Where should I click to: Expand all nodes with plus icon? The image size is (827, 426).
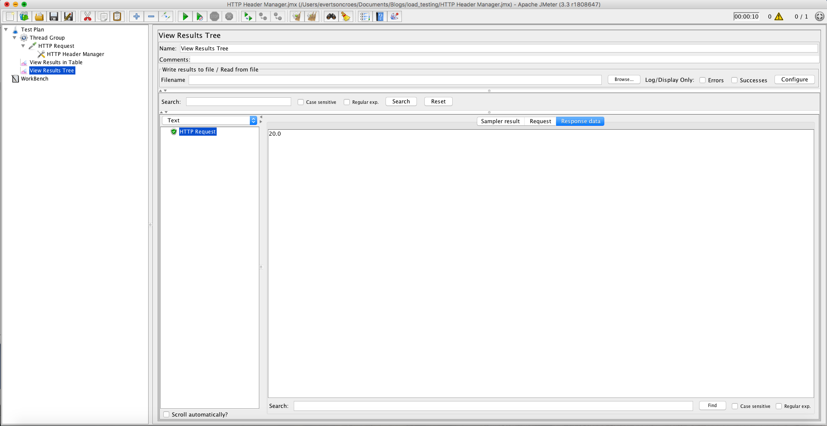[x=137, y=16]
